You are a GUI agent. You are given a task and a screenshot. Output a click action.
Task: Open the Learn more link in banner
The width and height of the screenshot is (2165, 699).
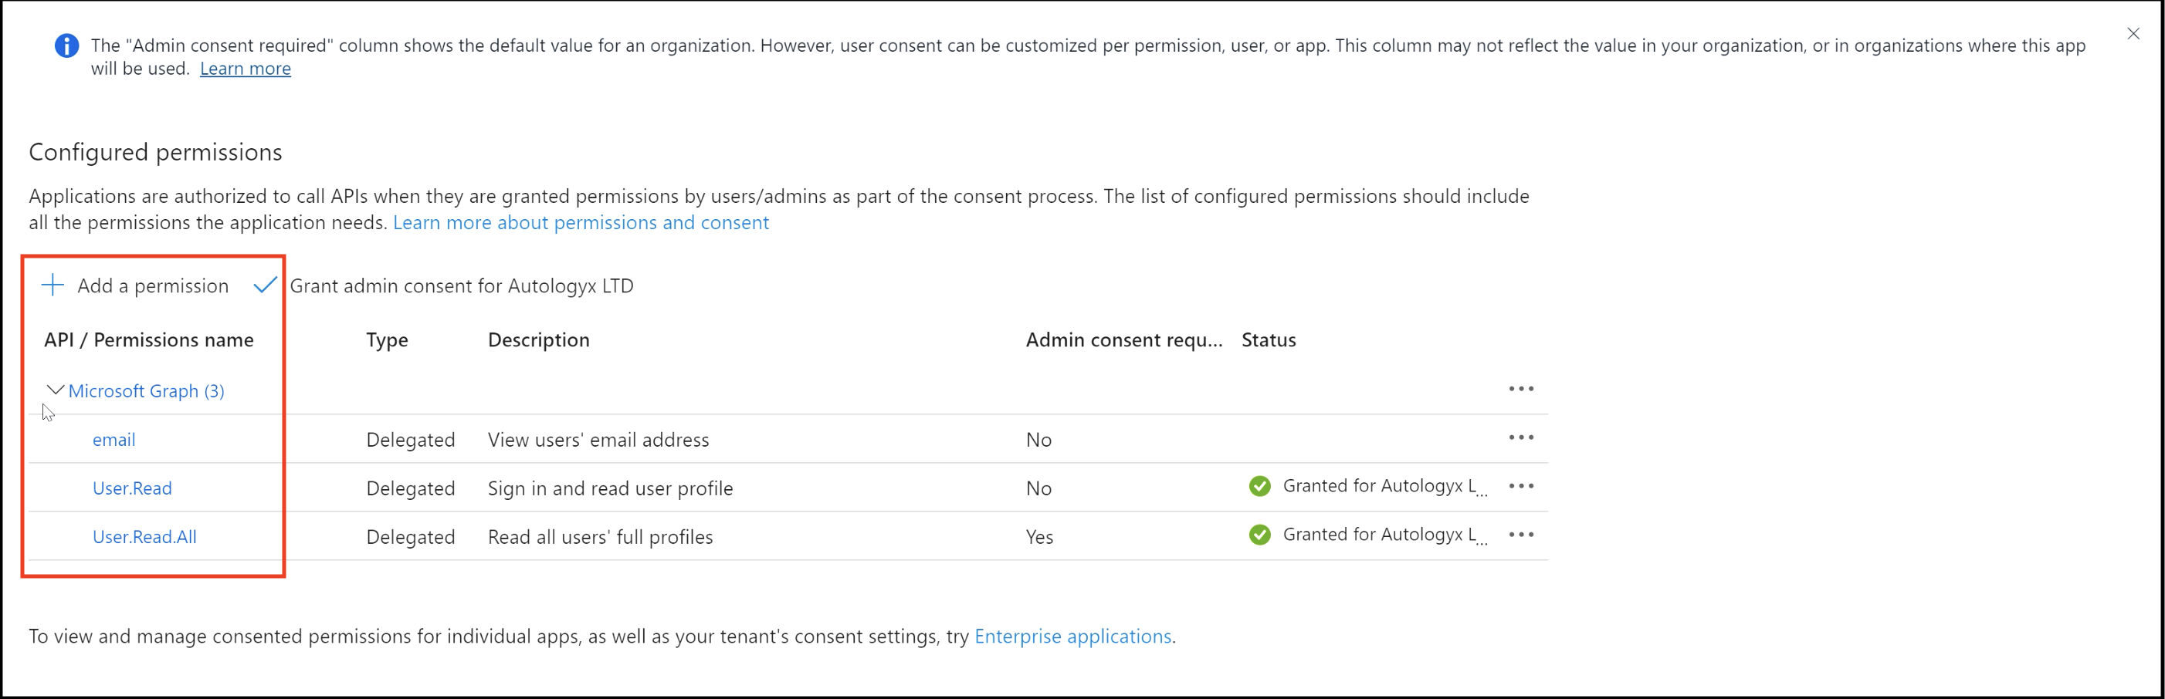point(246,69)
